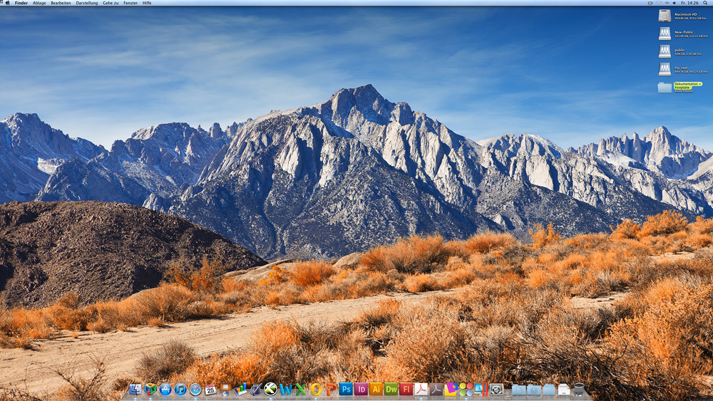Open the Gehe zu menu
This screenshot has width=713, height=401.
(x=111, y=3)
